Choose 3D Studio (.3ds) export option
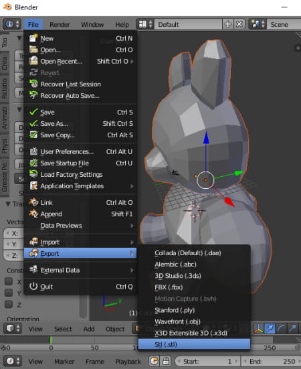 click(x=194, y=275)
